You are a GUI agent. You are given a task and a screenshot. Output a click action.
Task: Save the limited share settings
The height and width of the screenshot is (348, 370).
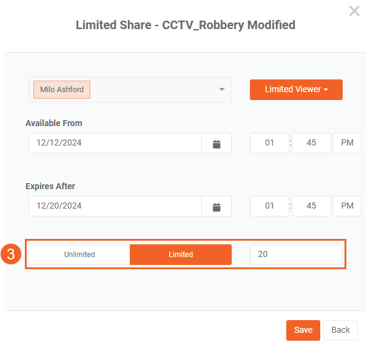point(303,330)
